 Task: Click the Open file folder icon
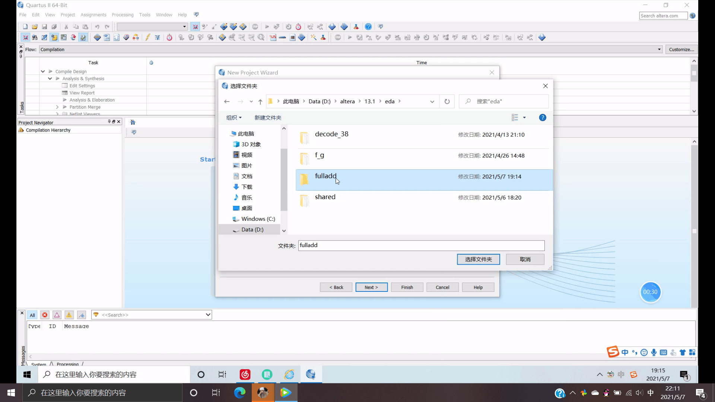[35, 27]
